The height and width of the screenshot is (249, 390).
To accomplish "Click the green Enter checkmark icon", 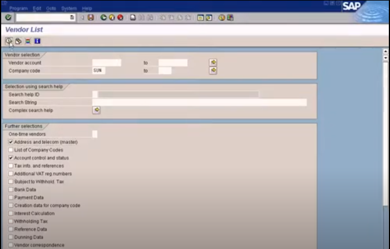I will (x=8, y=17).
